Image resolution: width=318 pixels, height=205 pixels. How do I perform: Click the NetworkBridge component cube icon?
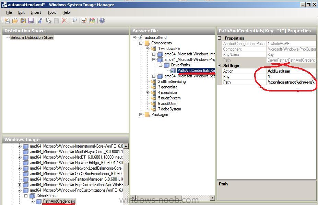25,163
